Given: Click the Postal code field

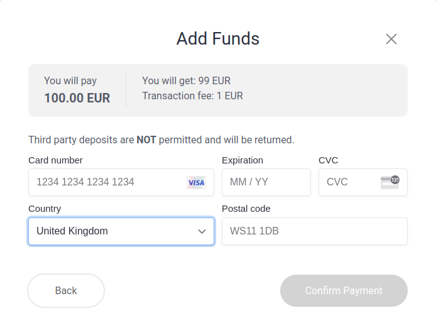Looking at the screenshot, I should pyautogui.click(x=315, y=231).
